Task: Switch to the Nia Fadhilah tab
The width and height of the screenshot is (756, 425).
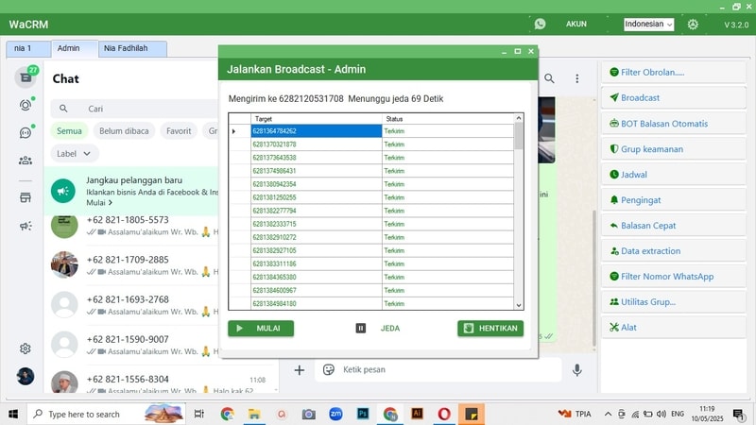Action: pos(132,49)
